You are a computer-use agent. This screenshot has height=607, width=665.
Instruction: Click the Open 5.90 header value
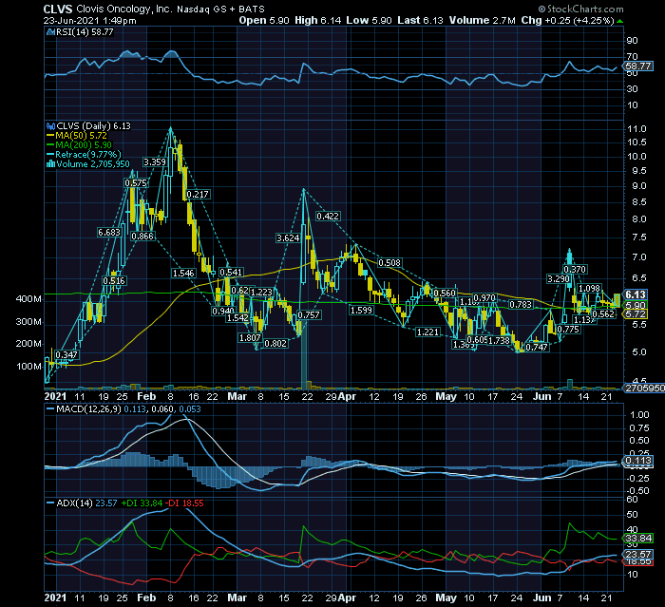pyautogui.click(x=264, y=20)
